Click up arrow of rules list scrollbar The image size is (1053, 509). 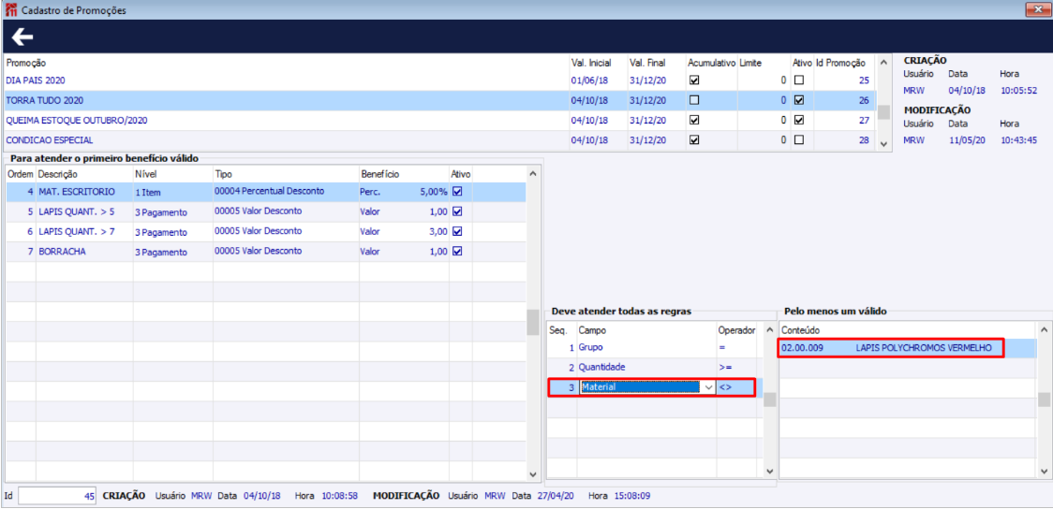click(769, 330)
